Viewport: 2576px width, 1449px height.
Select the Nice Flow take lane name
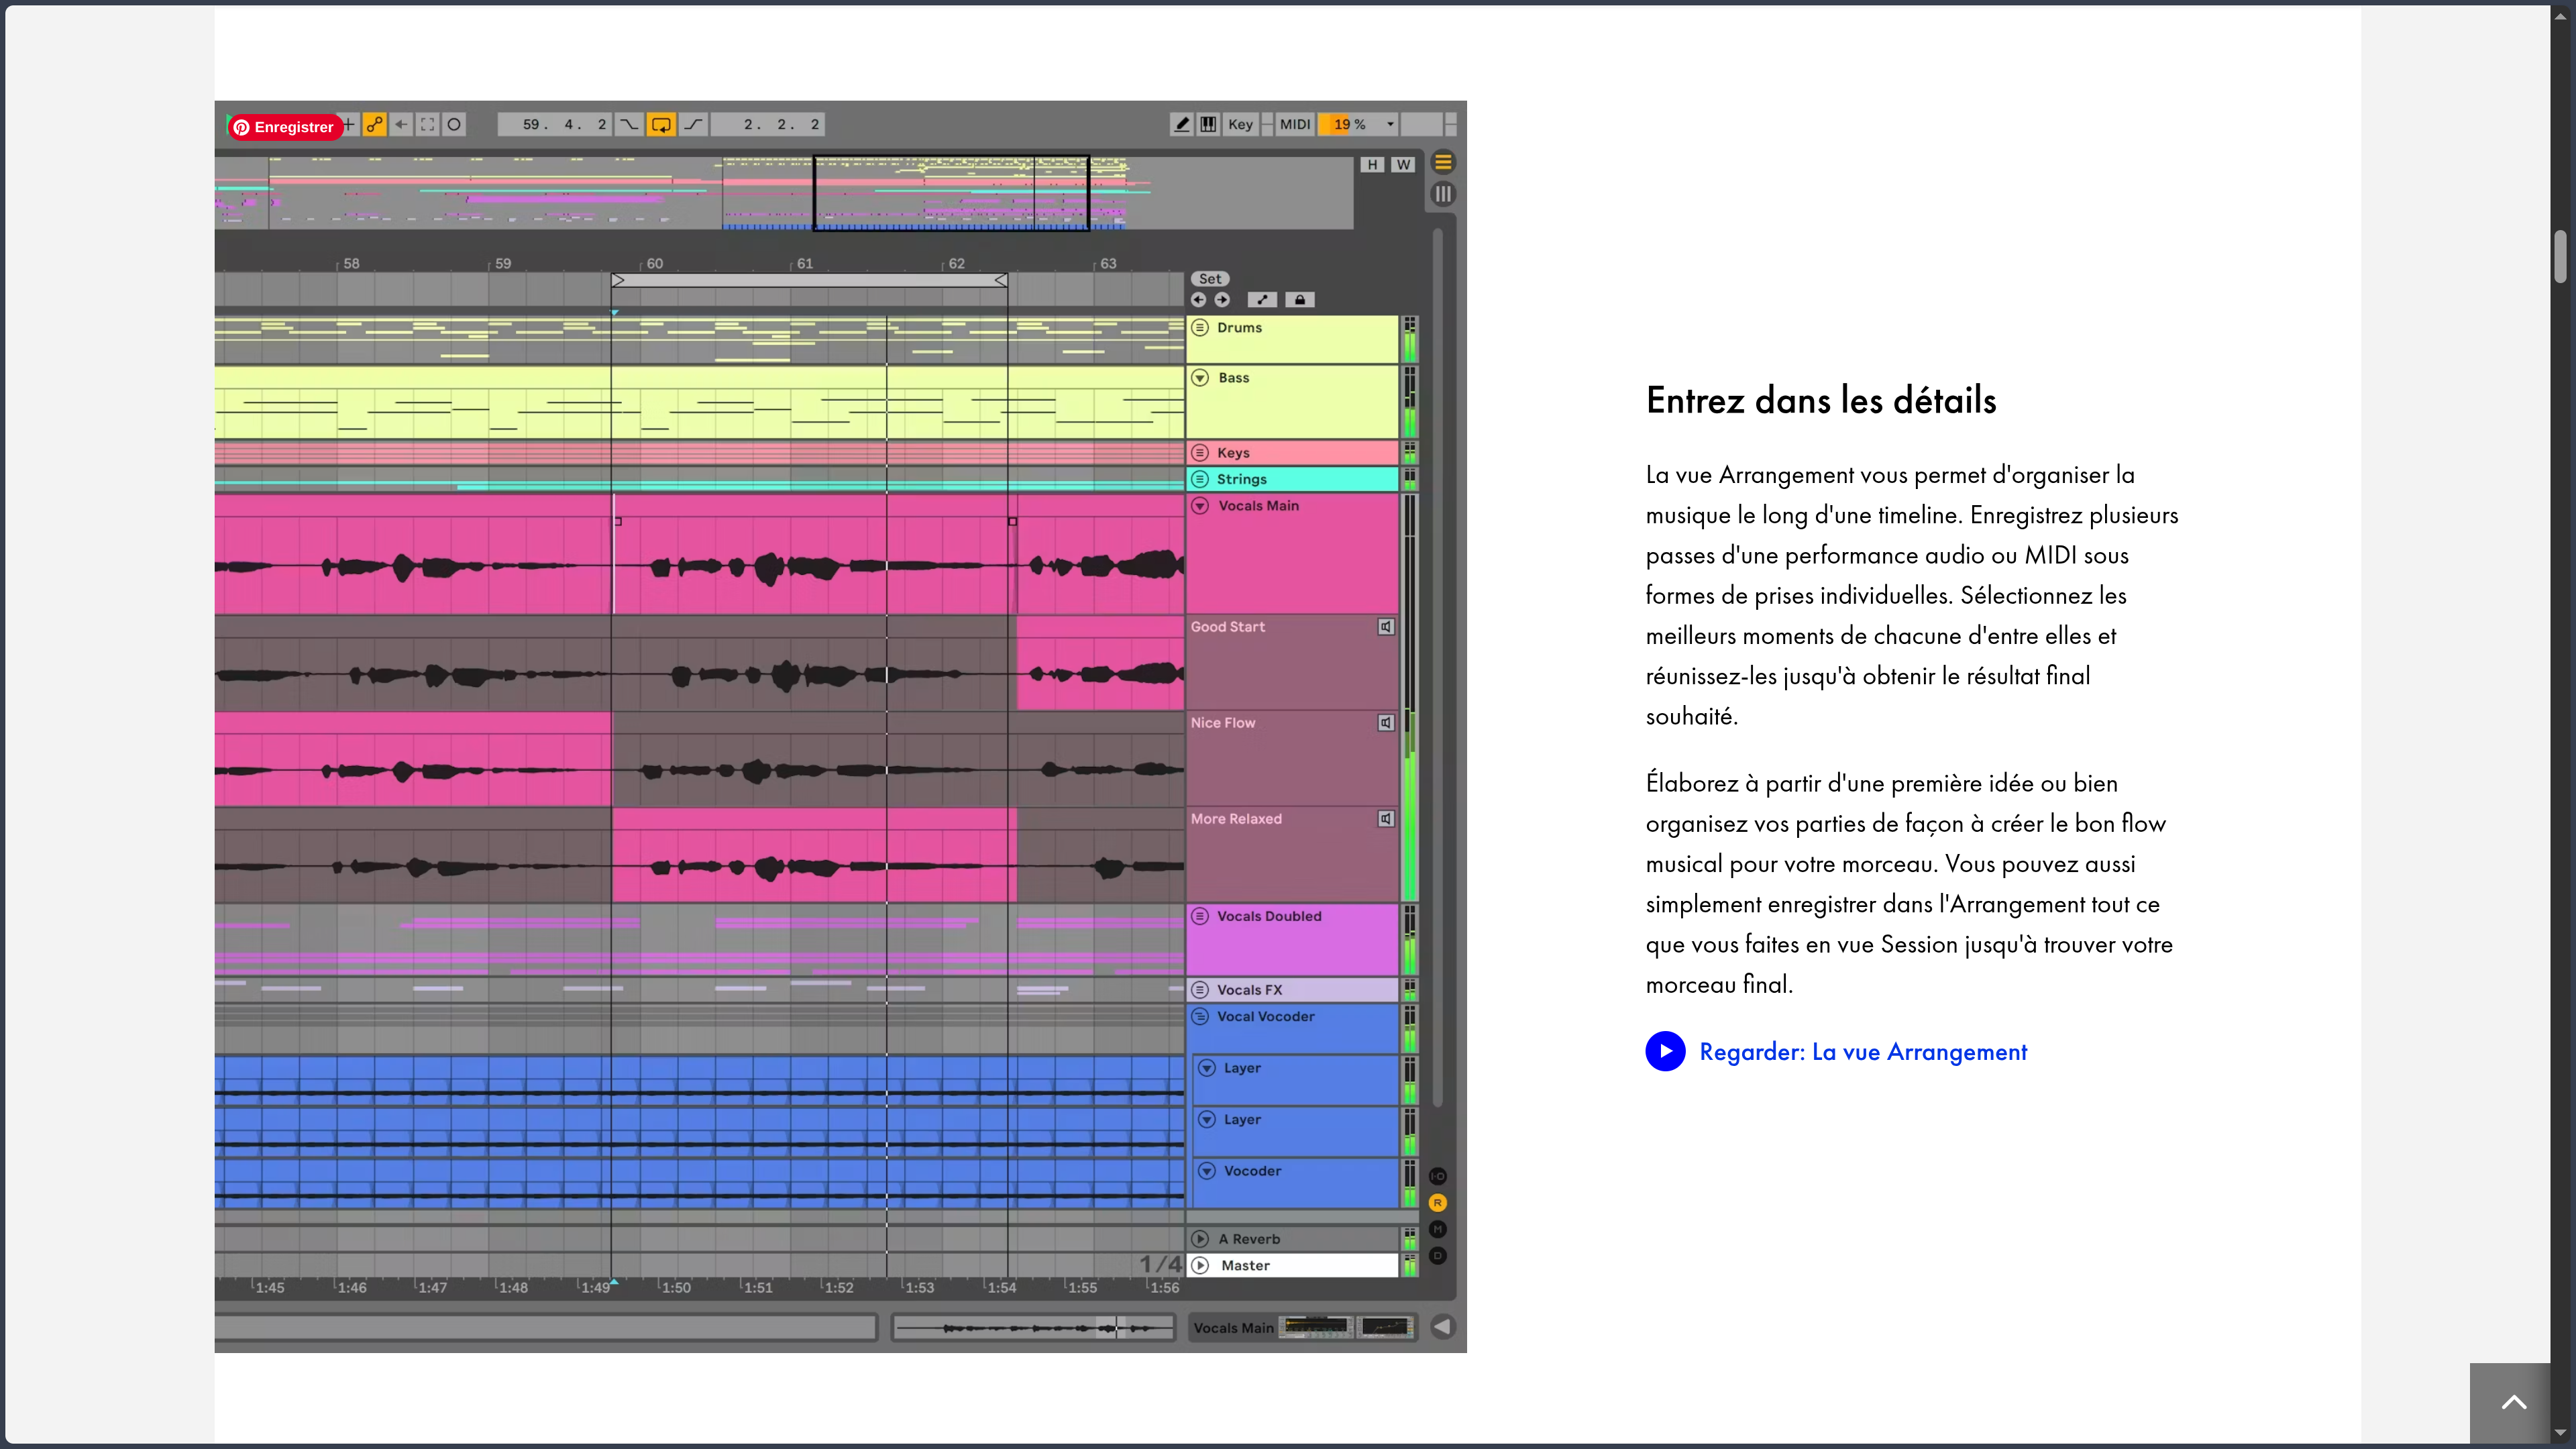[1223, 723]
